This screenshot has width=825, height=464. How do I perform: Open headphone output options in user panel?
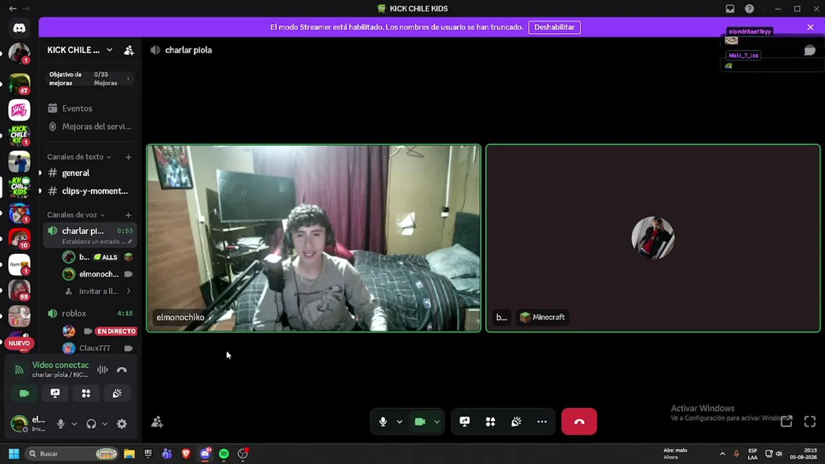pos(104,423)
